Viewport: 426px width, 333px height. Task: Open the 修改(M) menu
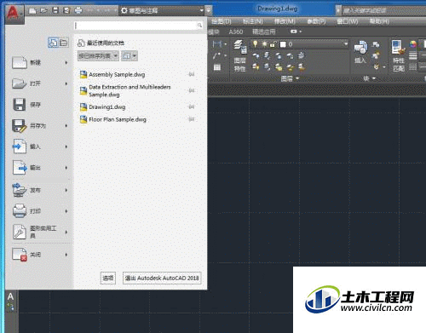(x=285, y=21)
